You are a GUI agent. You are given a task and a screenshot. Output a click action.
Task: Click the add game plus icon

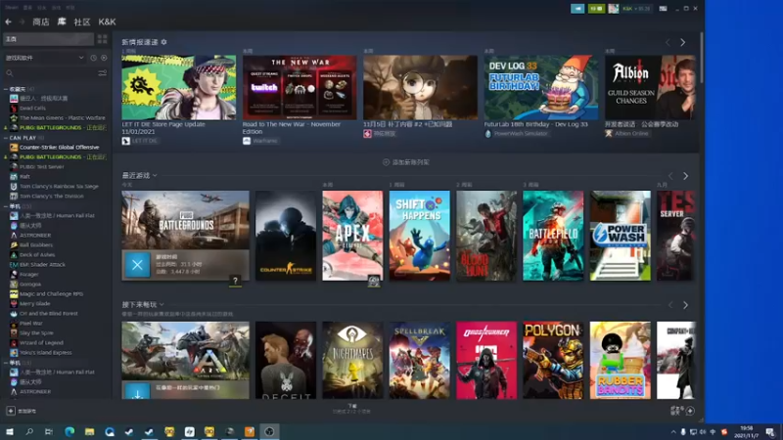(x=11, y=411)
